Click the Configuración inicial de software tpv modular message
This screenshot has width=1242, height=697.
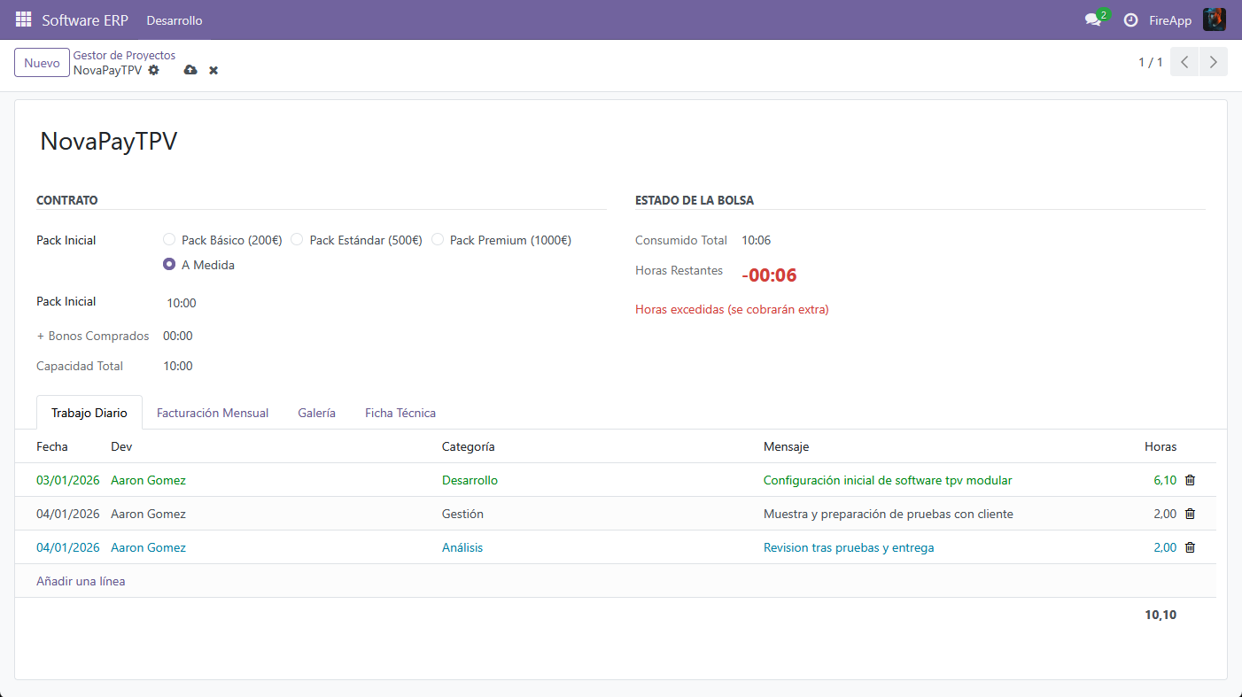click(888, 480)
